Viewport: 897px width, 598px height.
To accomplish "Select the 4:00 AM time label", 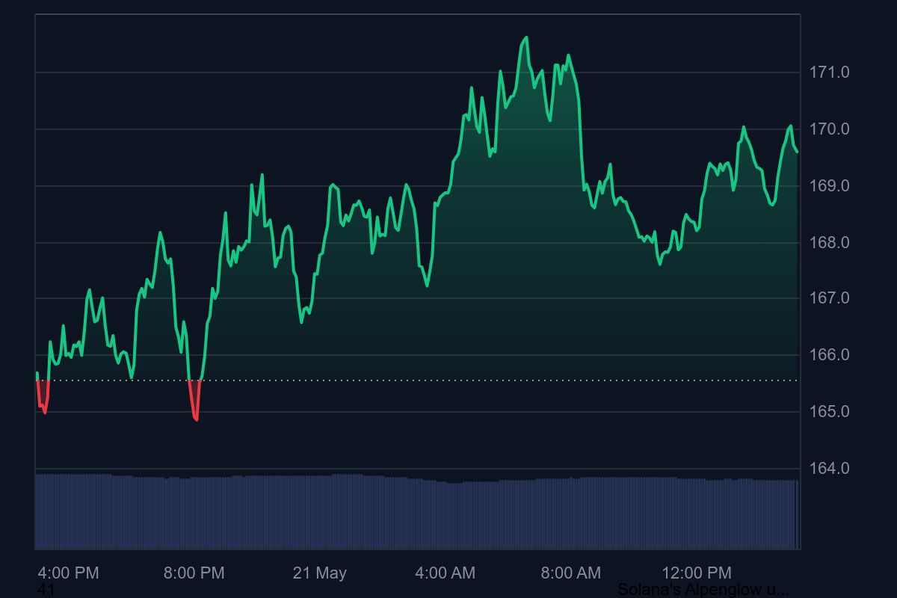I will click(x=445, y=573).
